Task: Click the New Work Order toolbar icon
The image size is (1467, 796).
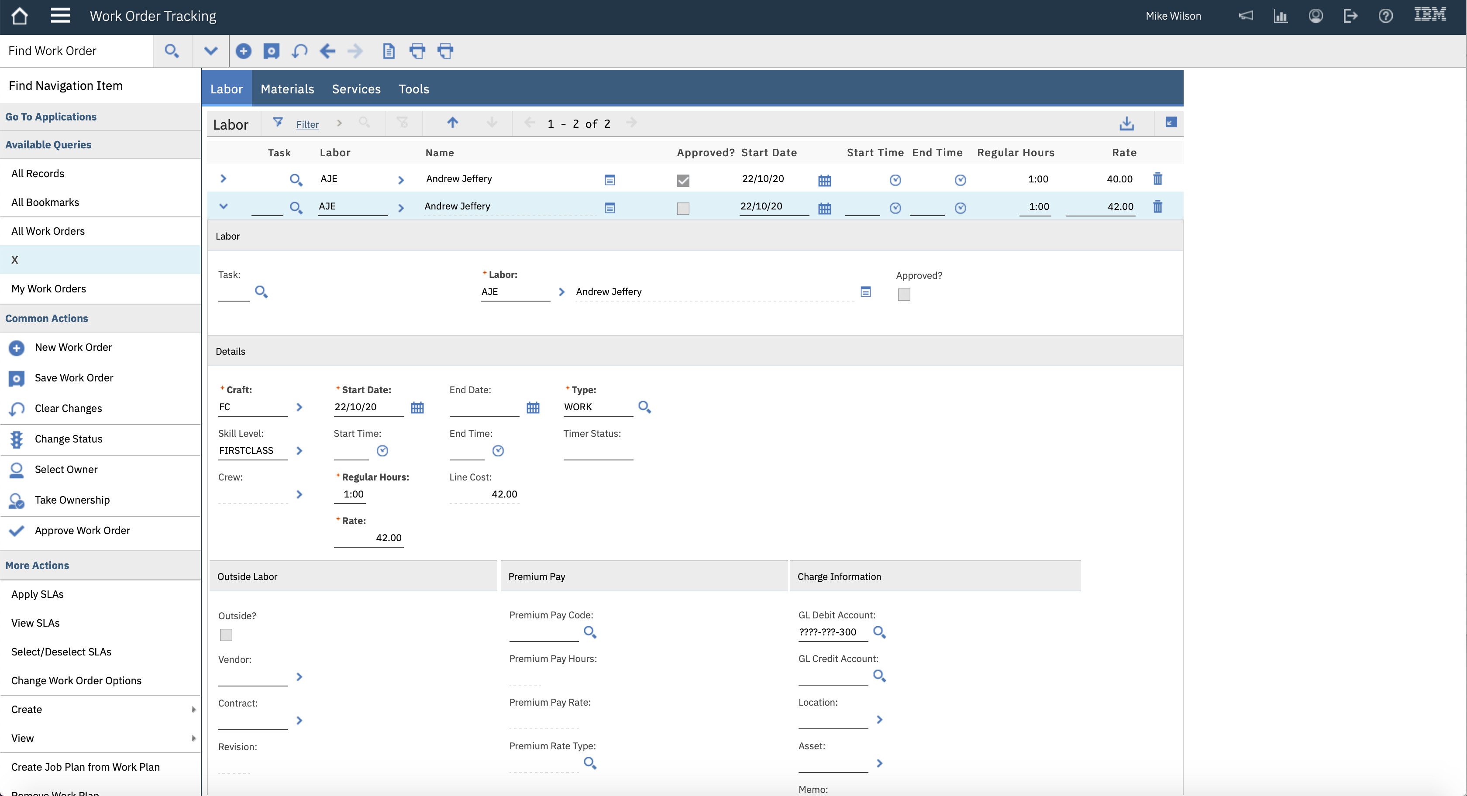Action: tap(243, 51)
